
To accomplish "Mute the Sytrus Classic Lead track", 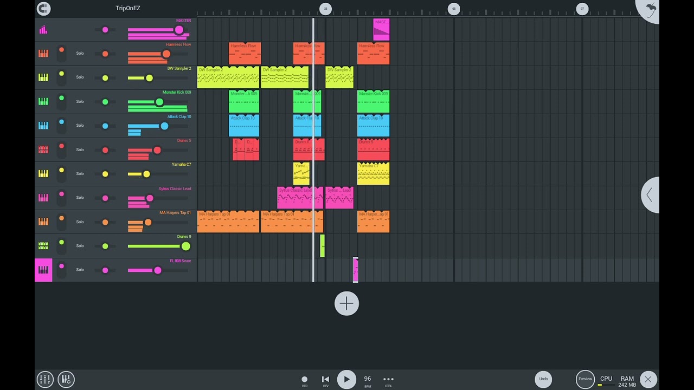I will click(x=61, y=197).
